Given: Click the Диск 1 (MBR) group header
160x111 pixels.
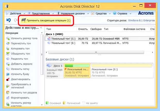Looking at the screenshot, I should 54,34.
